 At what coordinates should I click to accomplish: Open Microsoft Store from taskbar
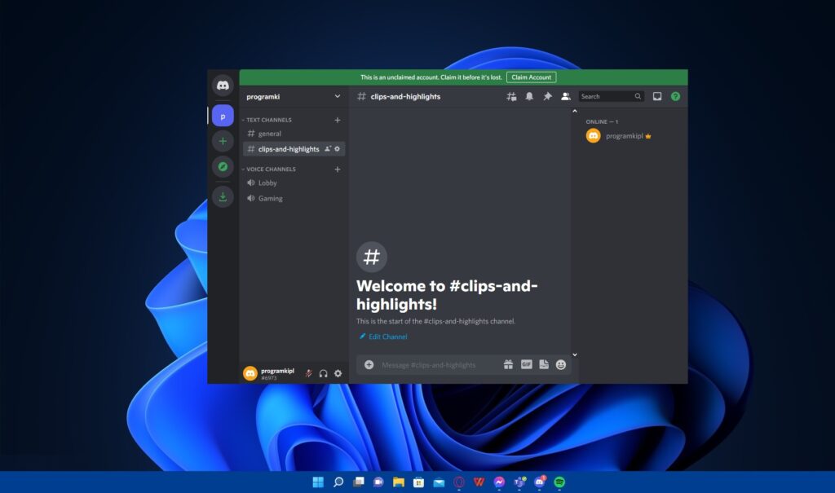tap(418, 482)
